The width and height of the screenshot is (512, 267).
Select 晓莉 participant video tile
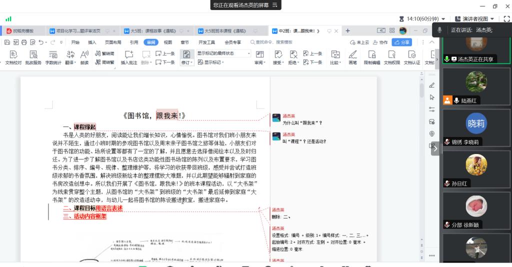click(476, 127)
